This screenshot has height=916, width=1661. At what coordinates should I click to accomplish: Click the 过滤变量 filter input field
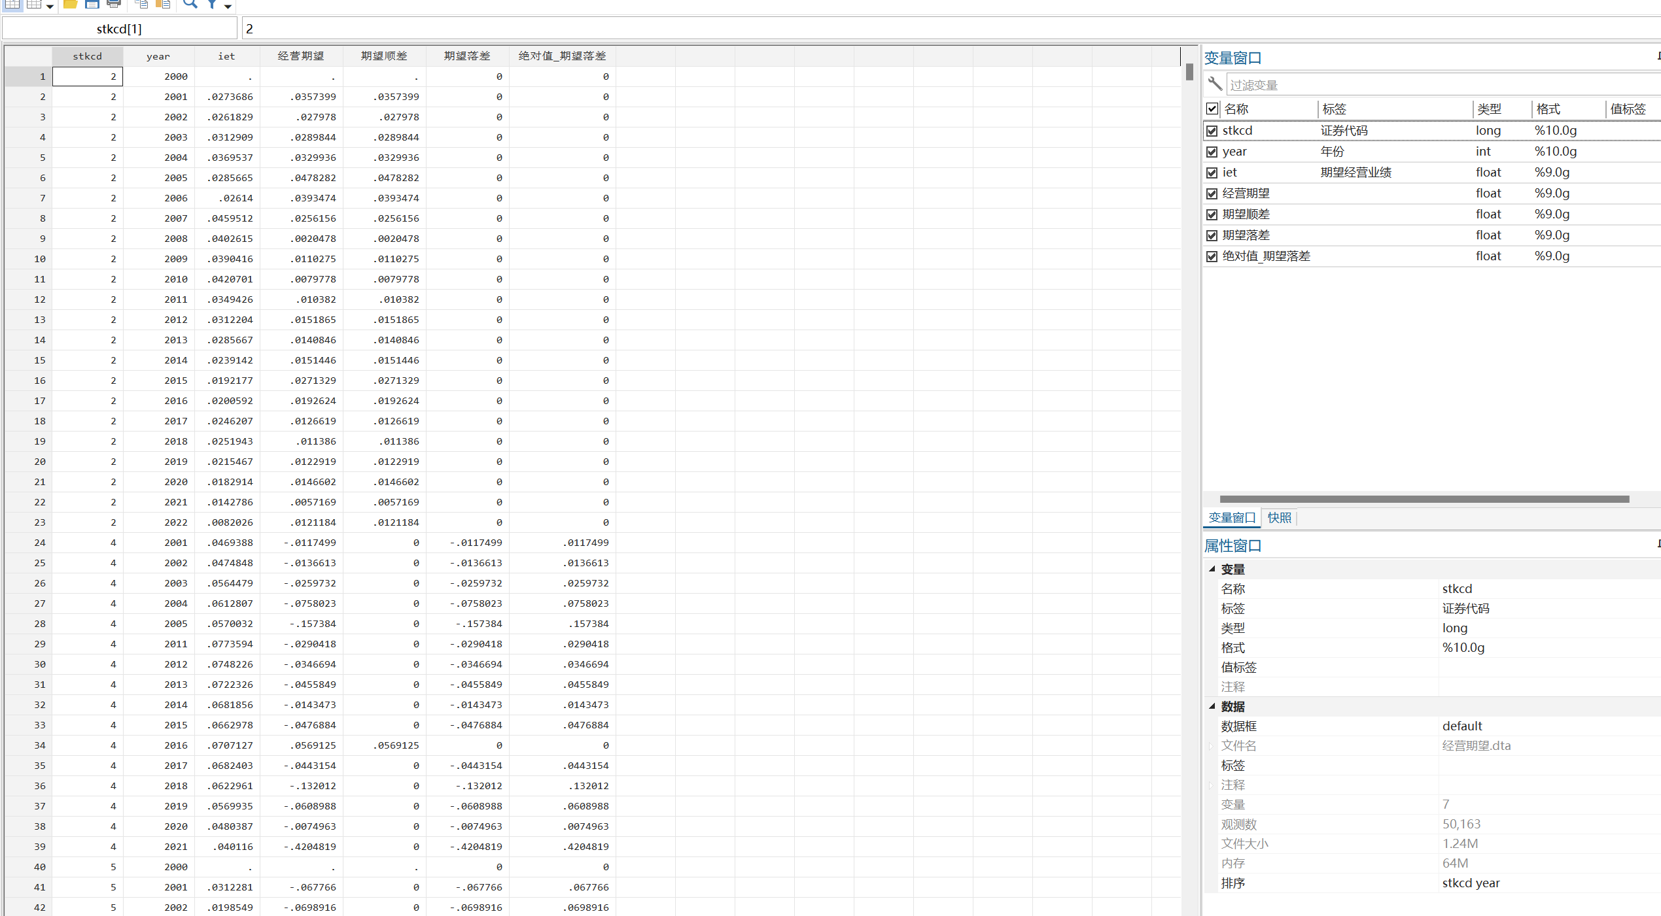[1439, 85]
